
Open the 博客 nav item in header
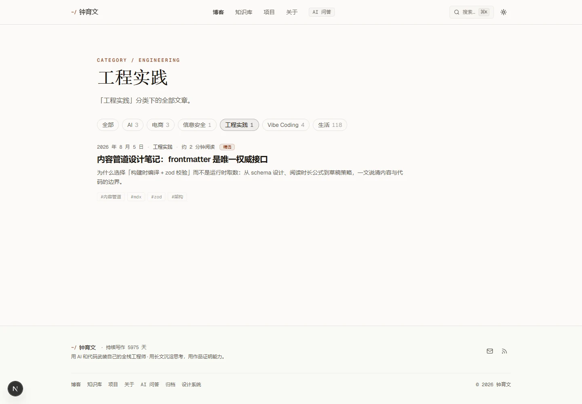218,12
